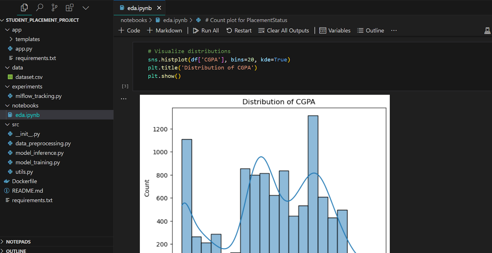
Task: Open mlflow_tracking.py file
Action: [x=57, y=96]
